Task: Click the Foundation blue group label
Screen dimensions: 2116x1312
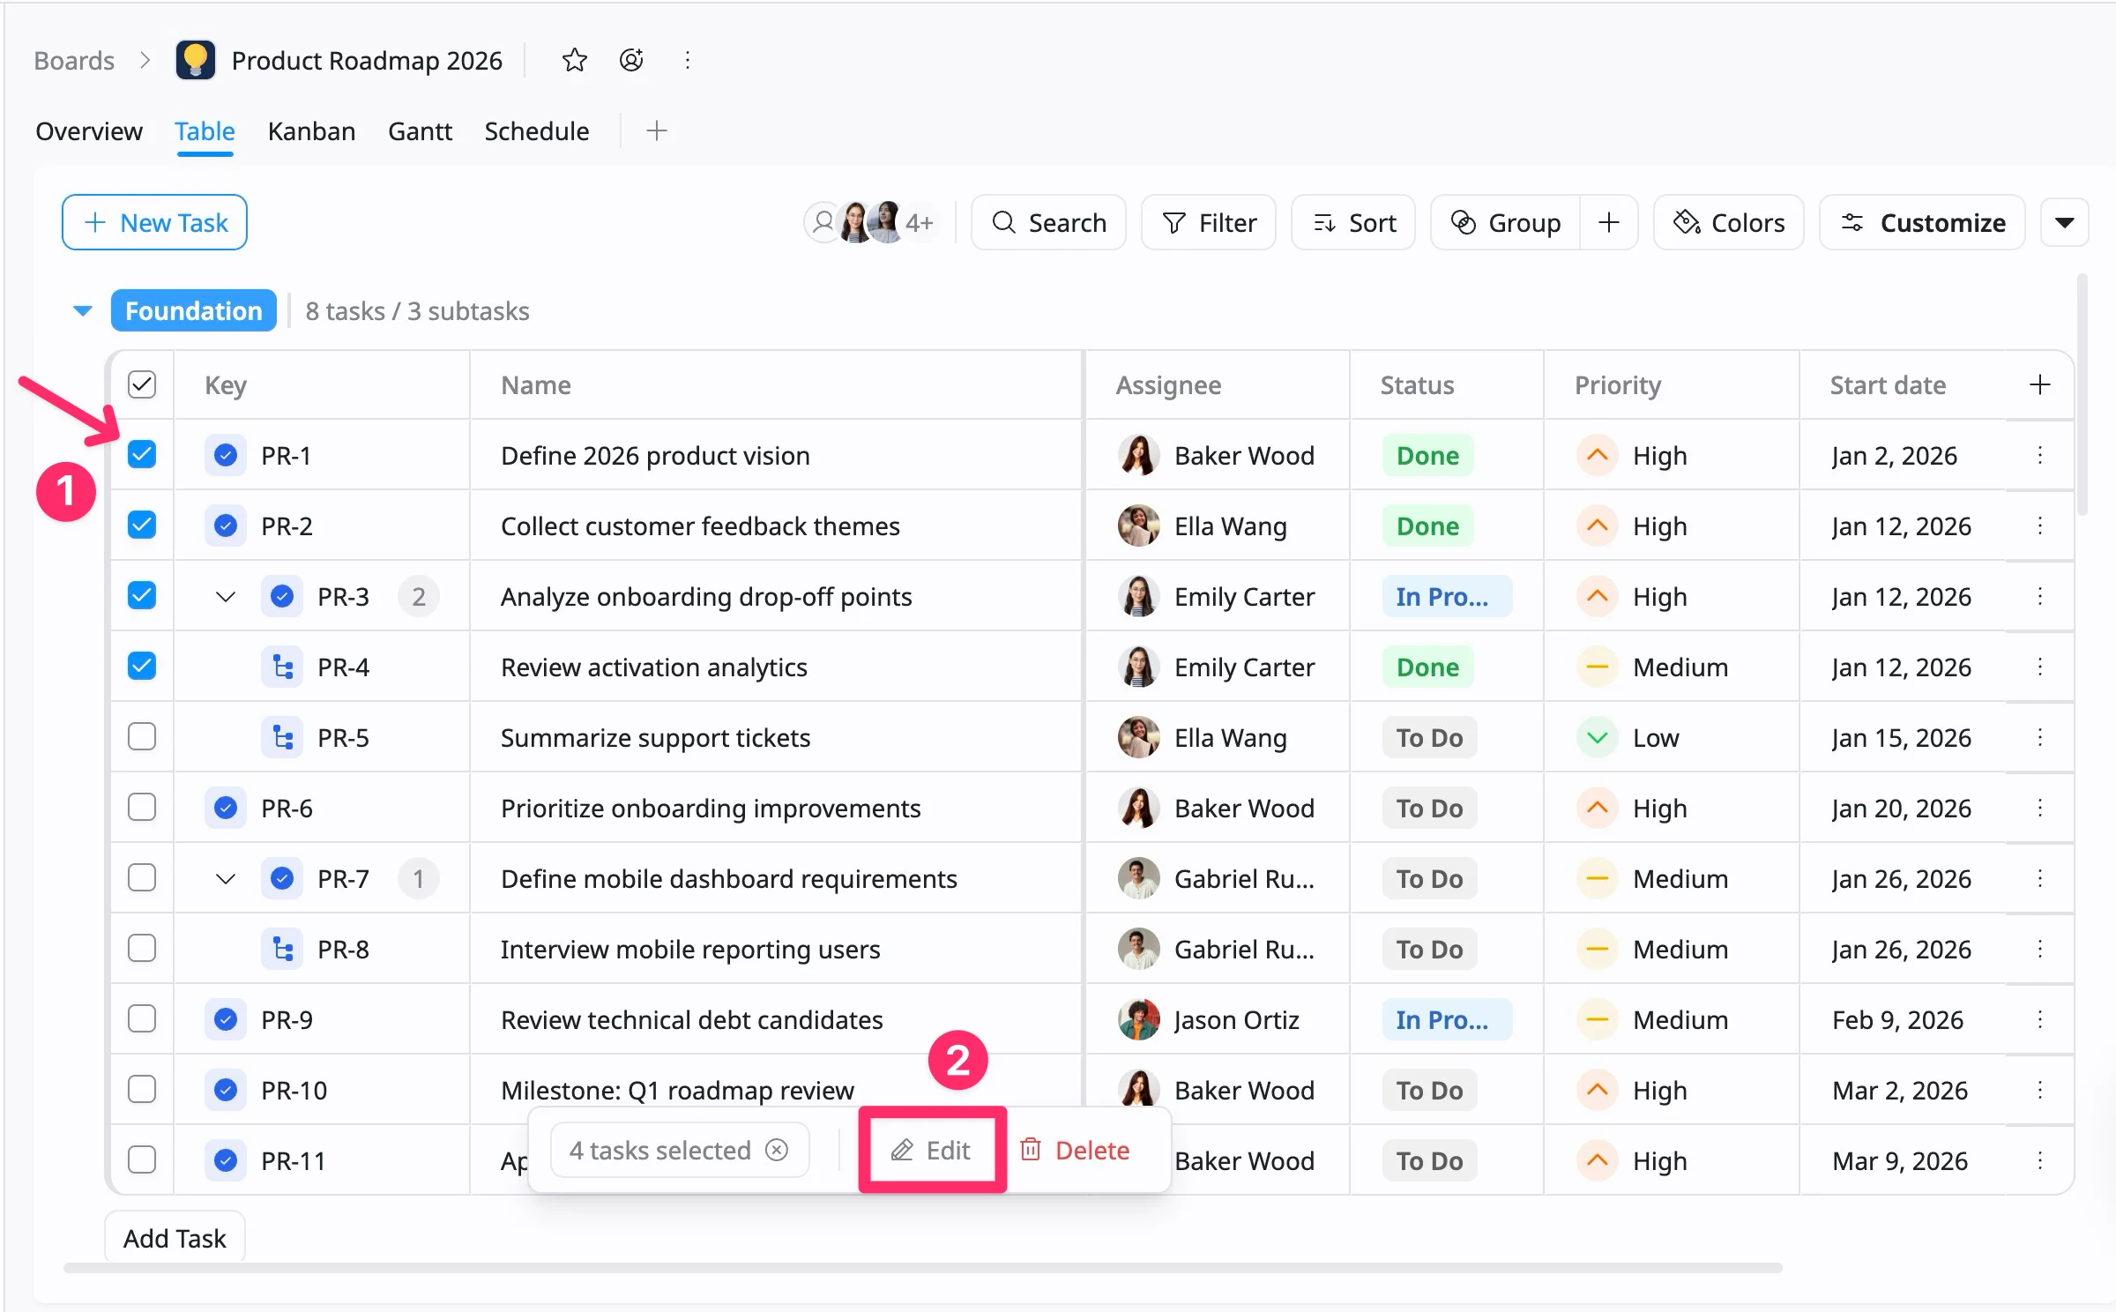Action: point(193,310)
